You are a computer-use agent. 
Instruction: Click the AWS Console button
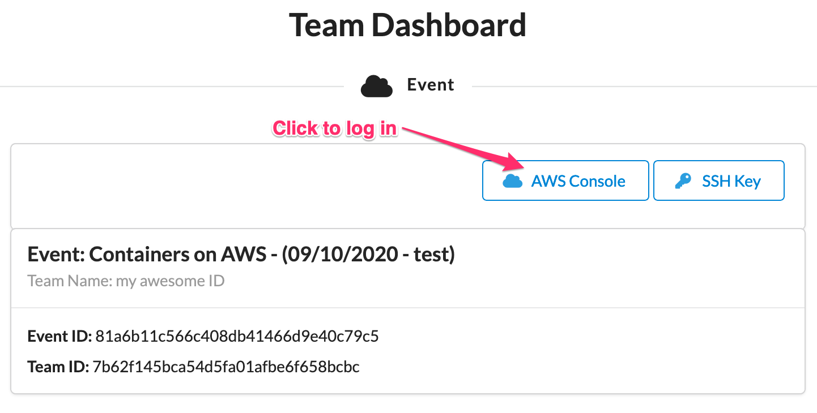click(565, 180)
